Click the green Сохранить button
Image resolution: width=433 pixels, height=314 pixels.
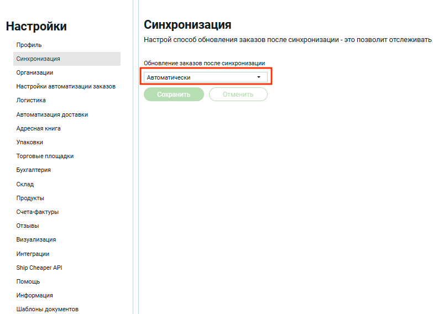[174, 95]
